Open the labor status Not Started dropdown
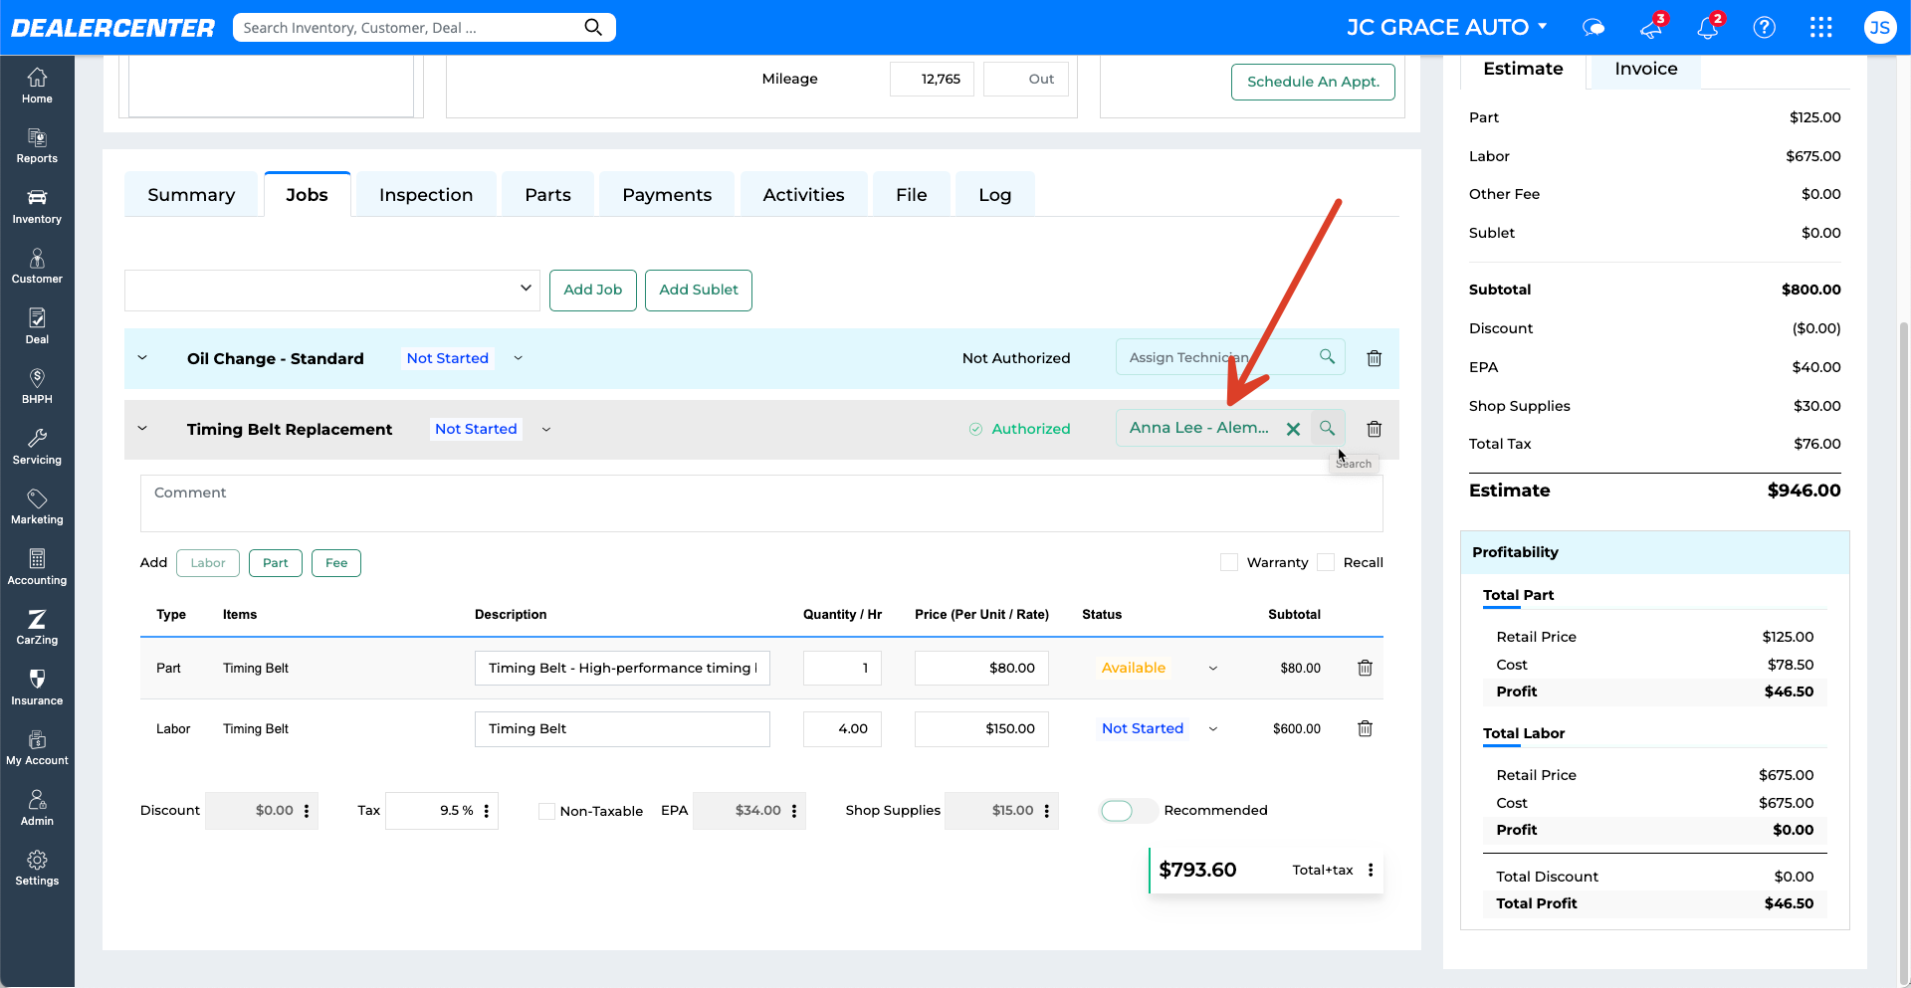 1212,729
